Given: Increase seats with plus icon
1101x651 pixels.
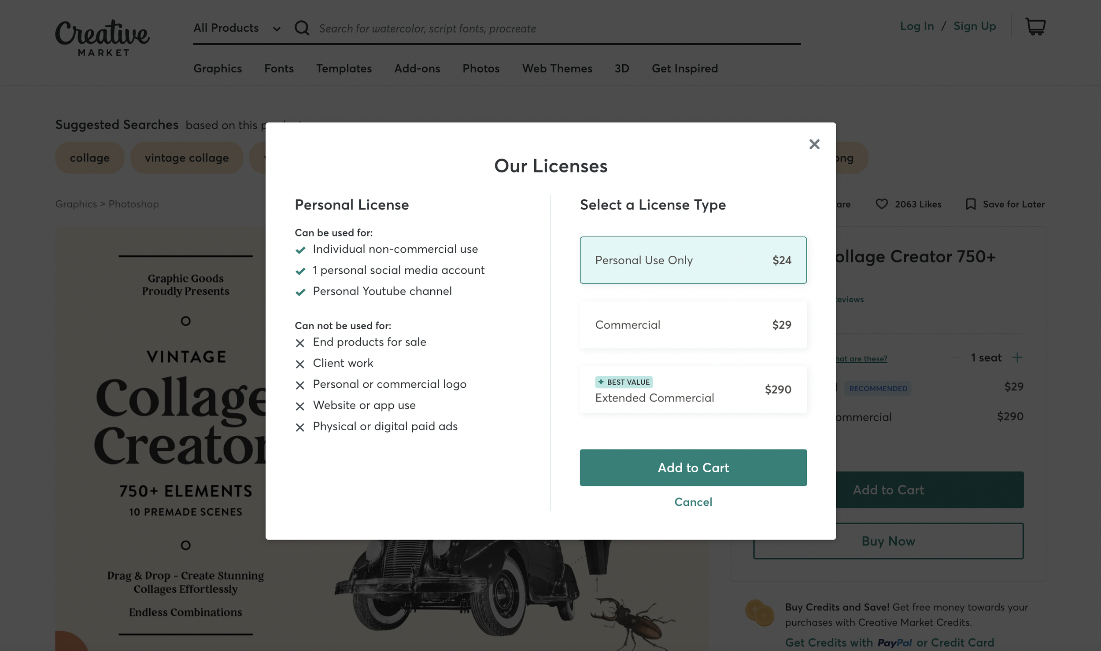Looking at the screenshot, I should tap(1017, 357).
